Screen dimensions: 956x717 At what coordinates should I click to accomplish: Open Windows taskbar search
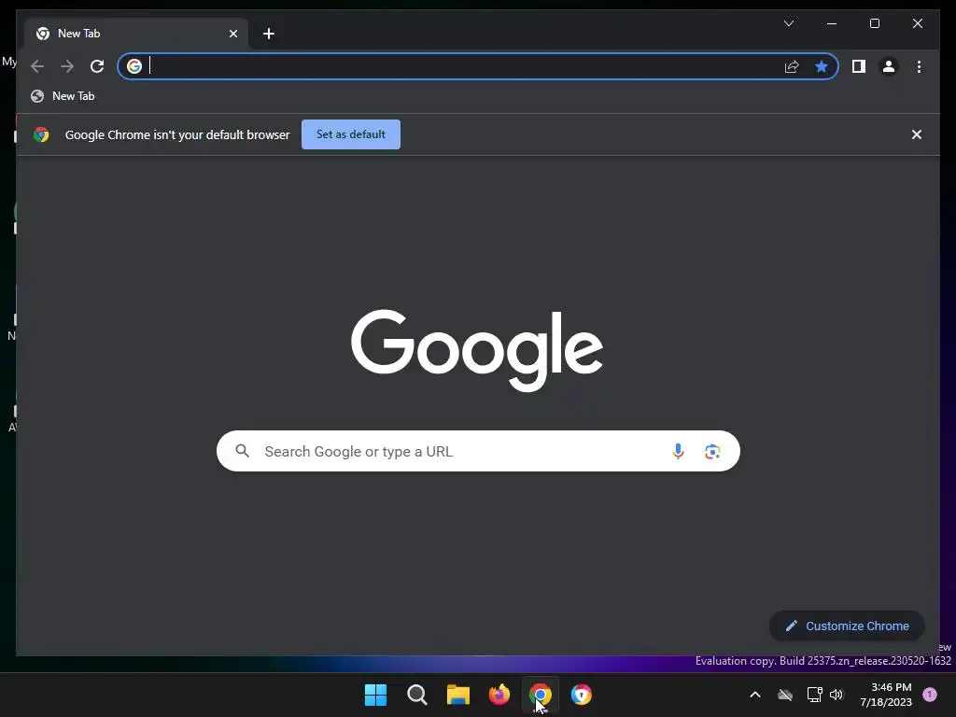417,695
